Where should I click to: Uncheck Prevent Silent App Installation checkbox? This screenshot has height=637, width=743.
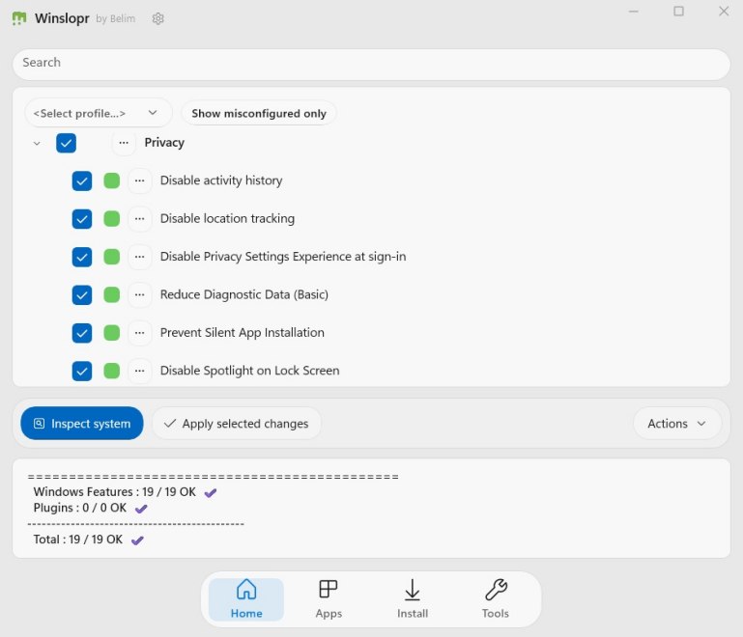coord(82,333)
